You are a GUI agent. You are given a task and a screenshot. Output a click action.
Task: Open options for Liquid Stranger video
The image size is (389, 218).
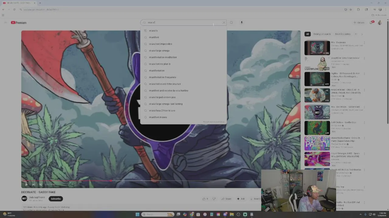(364, 154)
